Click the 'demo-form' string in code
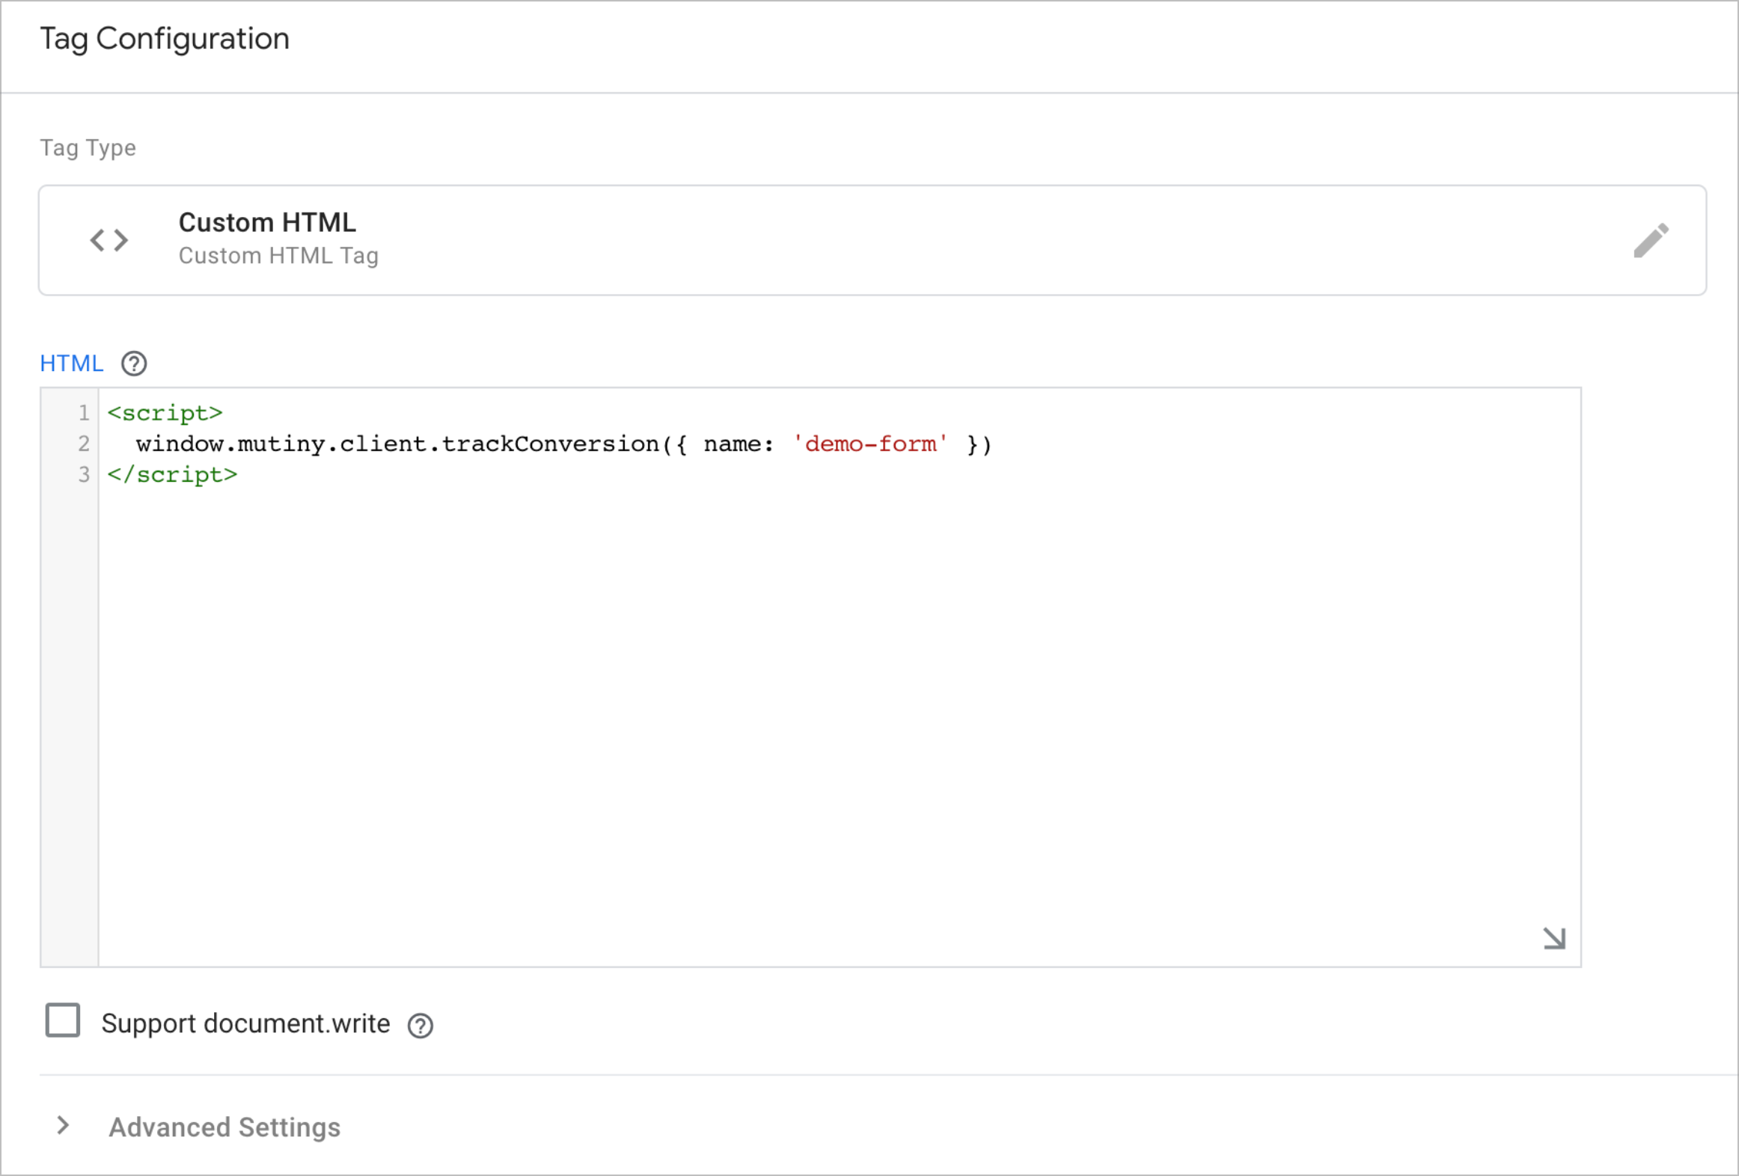 pyautogui.click(x=870, y=444)
